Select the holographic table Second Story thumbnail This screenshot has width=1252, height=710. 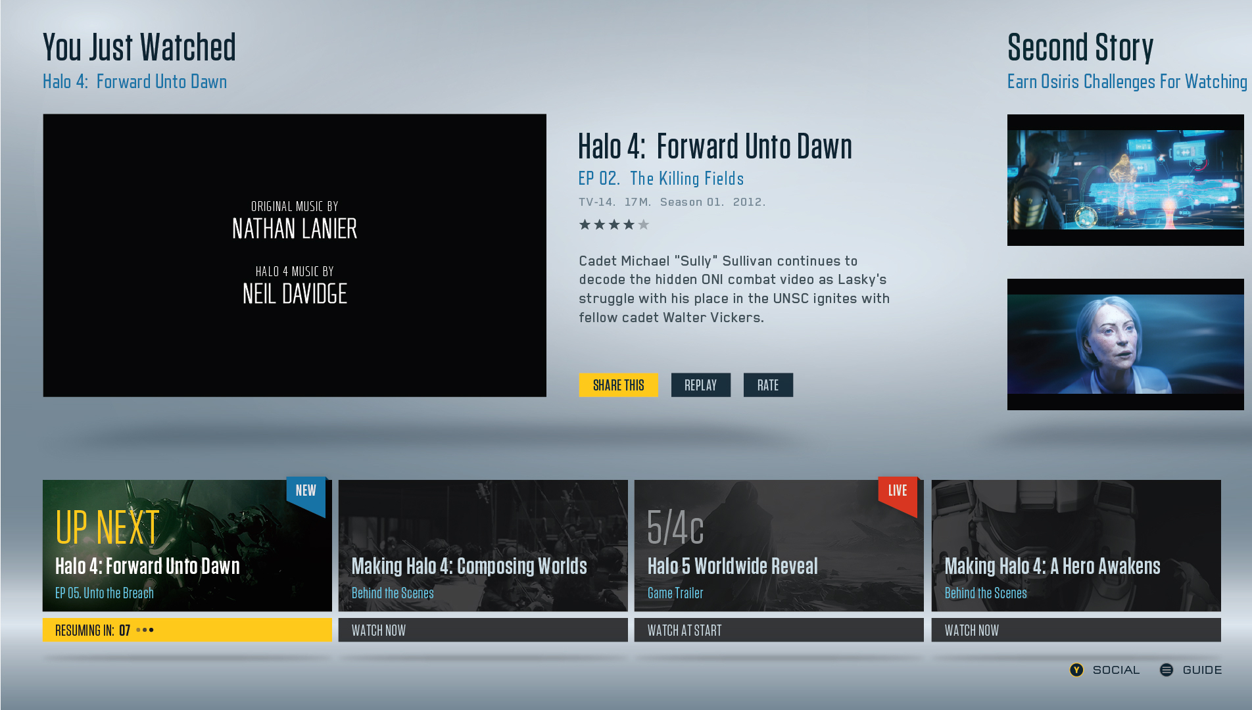(x=1125, y=180)
